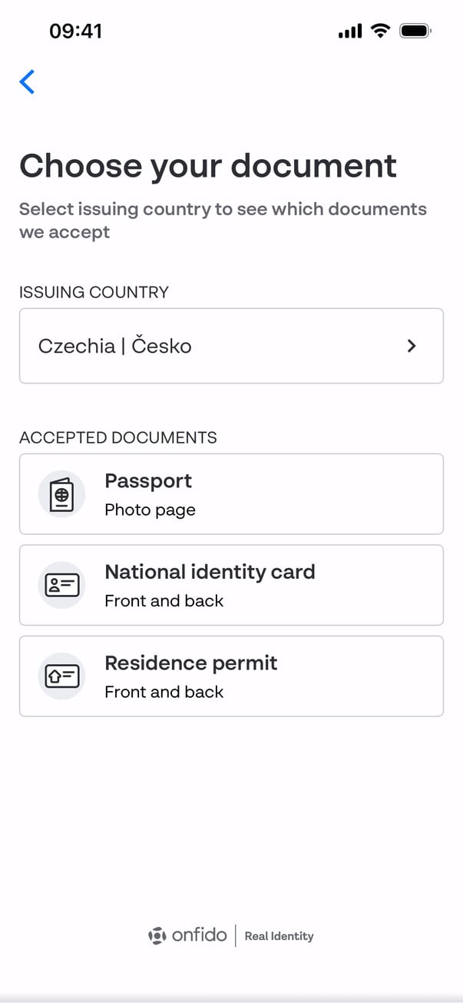Go back using the blue arrow
The width and height of the screenshot is (463, 1003).
click(27, 81)
